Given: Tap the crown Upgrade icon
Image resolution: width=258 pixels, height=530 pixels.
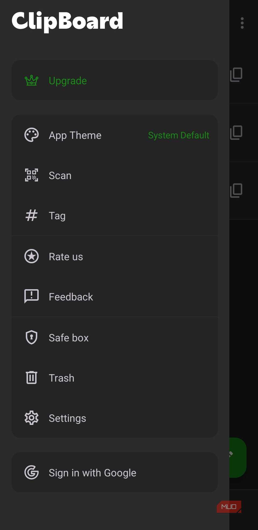Looking at the screenshot, I should (31, 80).
